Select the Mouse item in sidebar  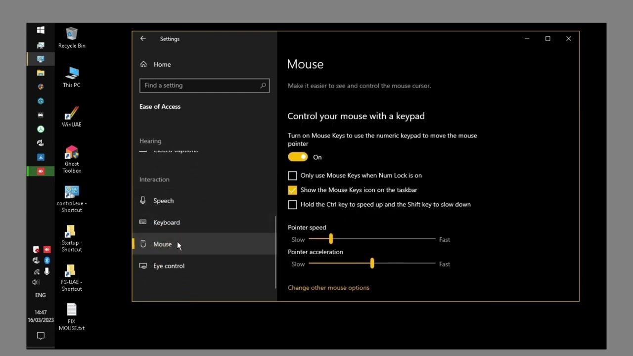point(204,244)
